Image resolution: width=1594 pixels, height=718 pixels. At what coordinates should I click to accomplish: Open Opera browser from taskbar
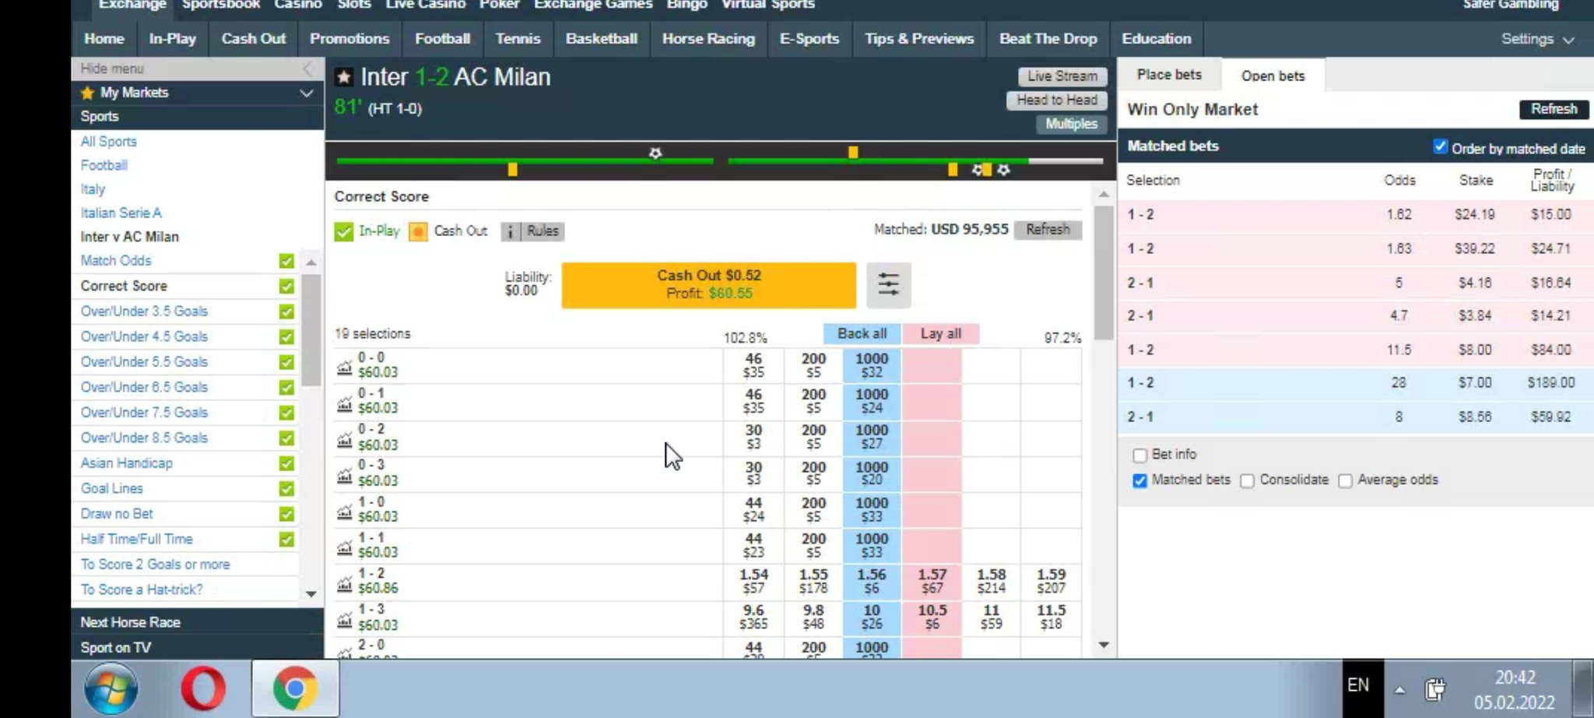tap(203, 688)
